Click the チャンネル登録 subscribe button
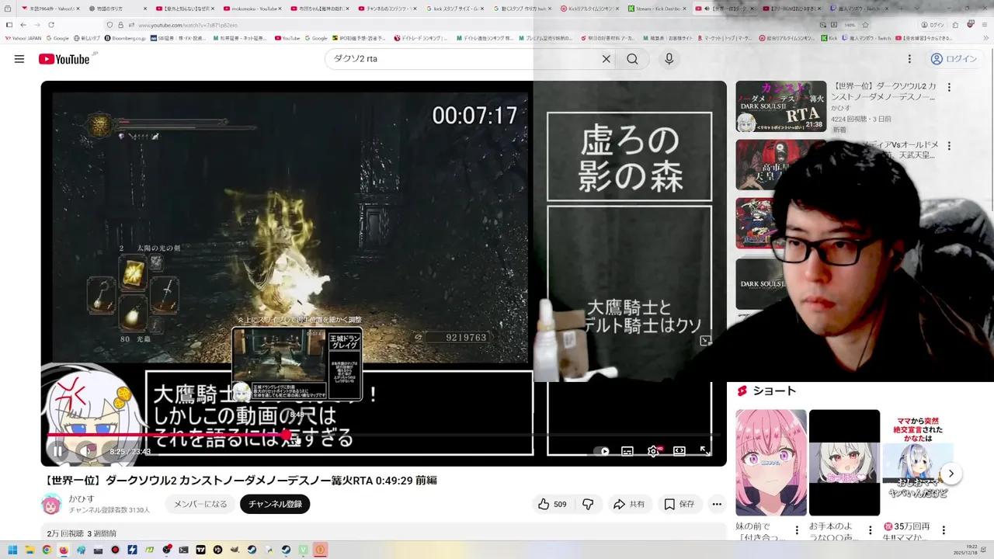Viewport: 994px width, 559px height. click(x=275, y=504)
